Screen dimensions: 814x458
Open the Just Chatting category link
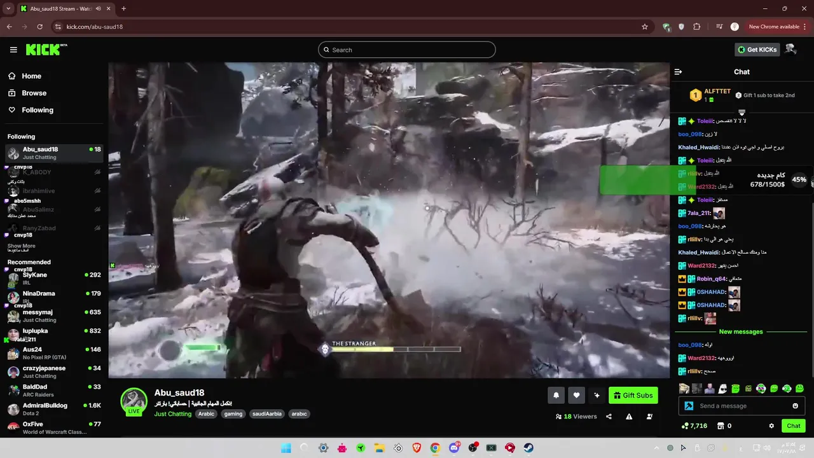(x=172, y=414)
